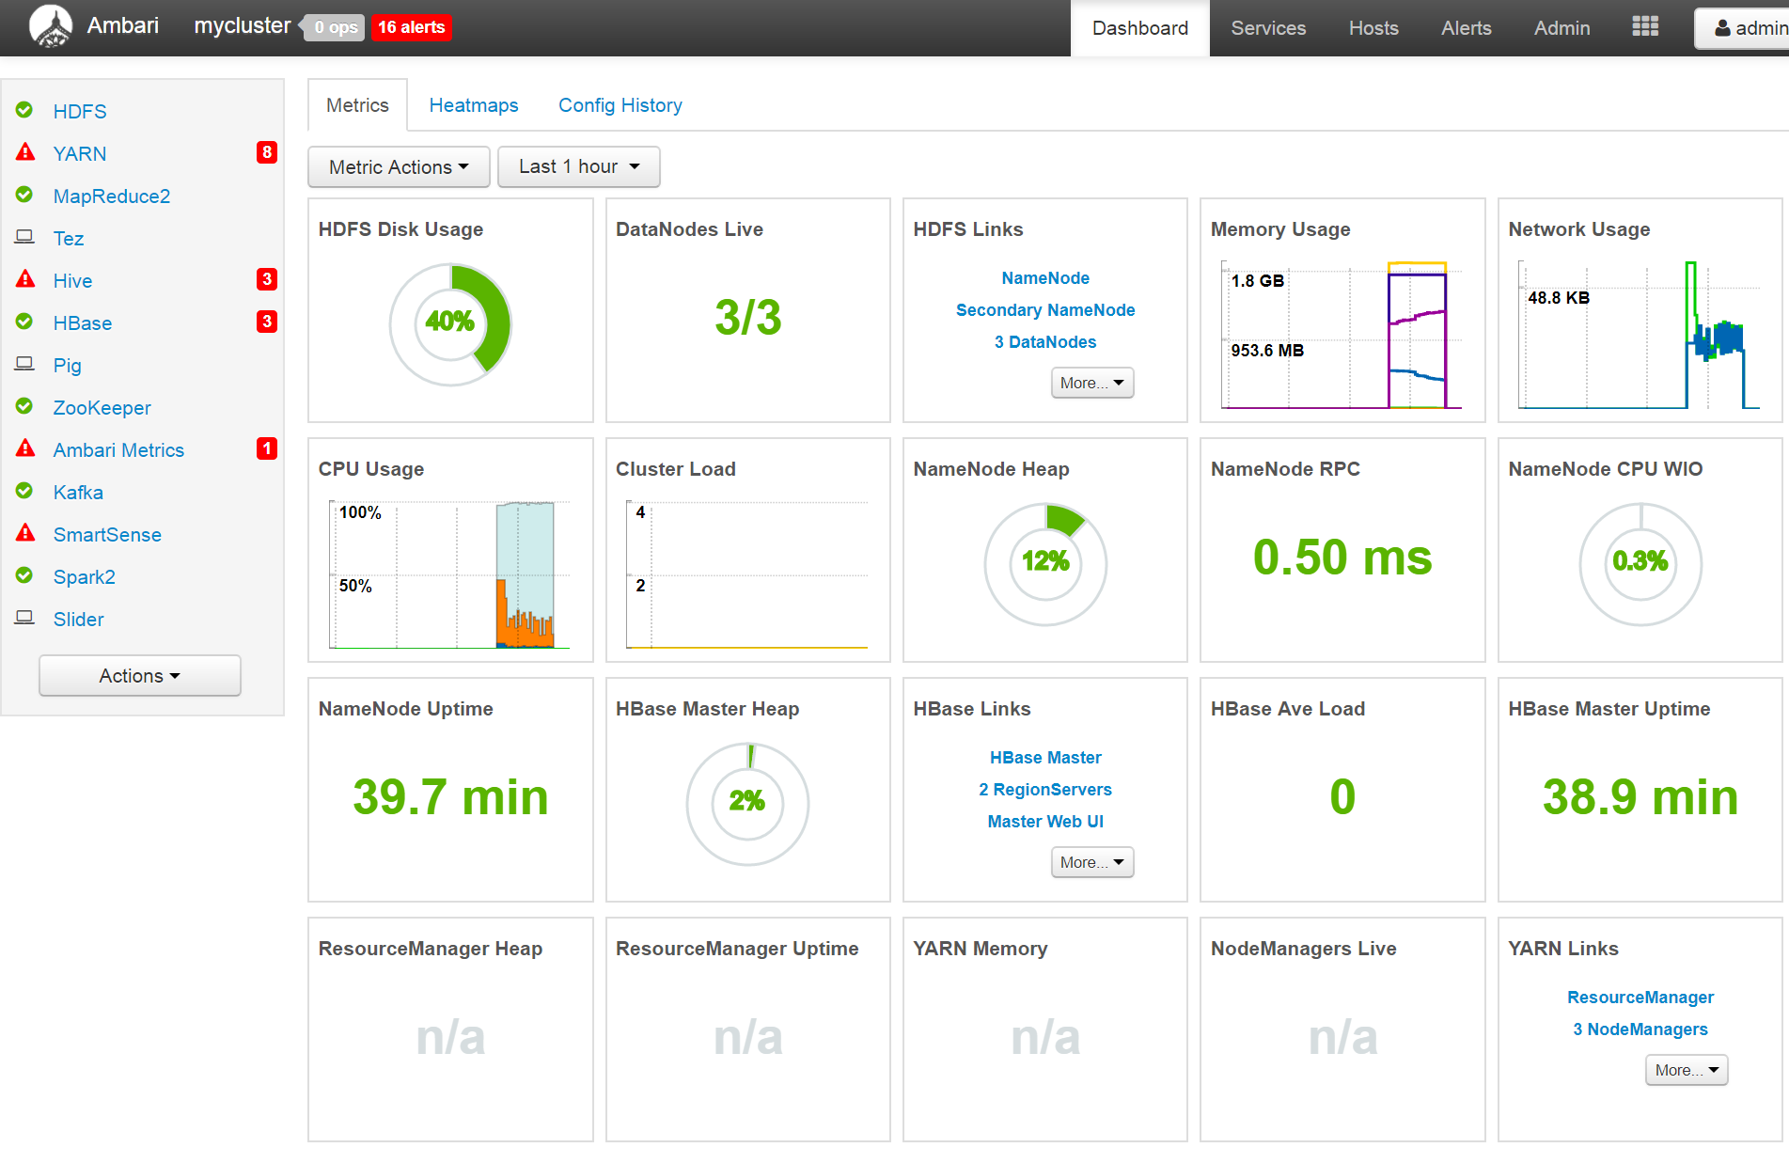Click the SmartSense red alert icon
The image size is (1789, 1163).
25,533
